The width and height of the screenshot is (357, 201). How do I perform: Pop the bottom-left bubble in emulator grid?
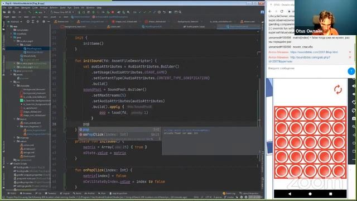click(x=282, y=171)
